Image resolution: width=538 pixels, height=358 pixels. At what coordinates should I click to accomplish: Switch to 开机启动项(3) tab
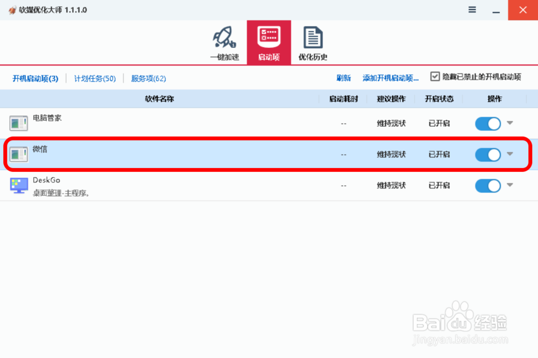click(36, 78)
